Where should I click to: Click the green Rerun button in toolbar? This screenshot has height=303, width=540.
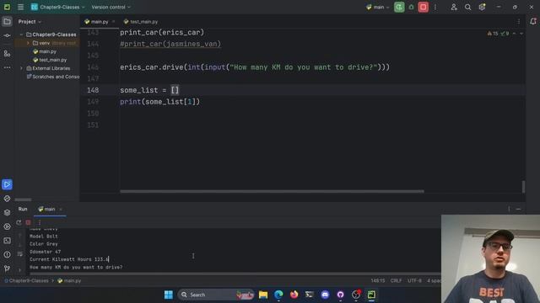pyautogui.click(x=399, y=7)
